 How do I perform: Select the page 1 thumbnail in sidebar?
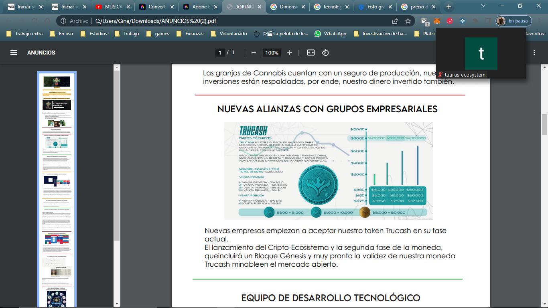pos(57,189)
